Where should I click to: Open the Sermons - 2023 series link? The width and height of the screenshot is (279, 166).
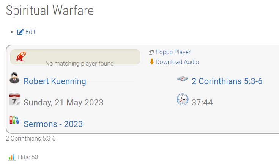click(53, 124)
